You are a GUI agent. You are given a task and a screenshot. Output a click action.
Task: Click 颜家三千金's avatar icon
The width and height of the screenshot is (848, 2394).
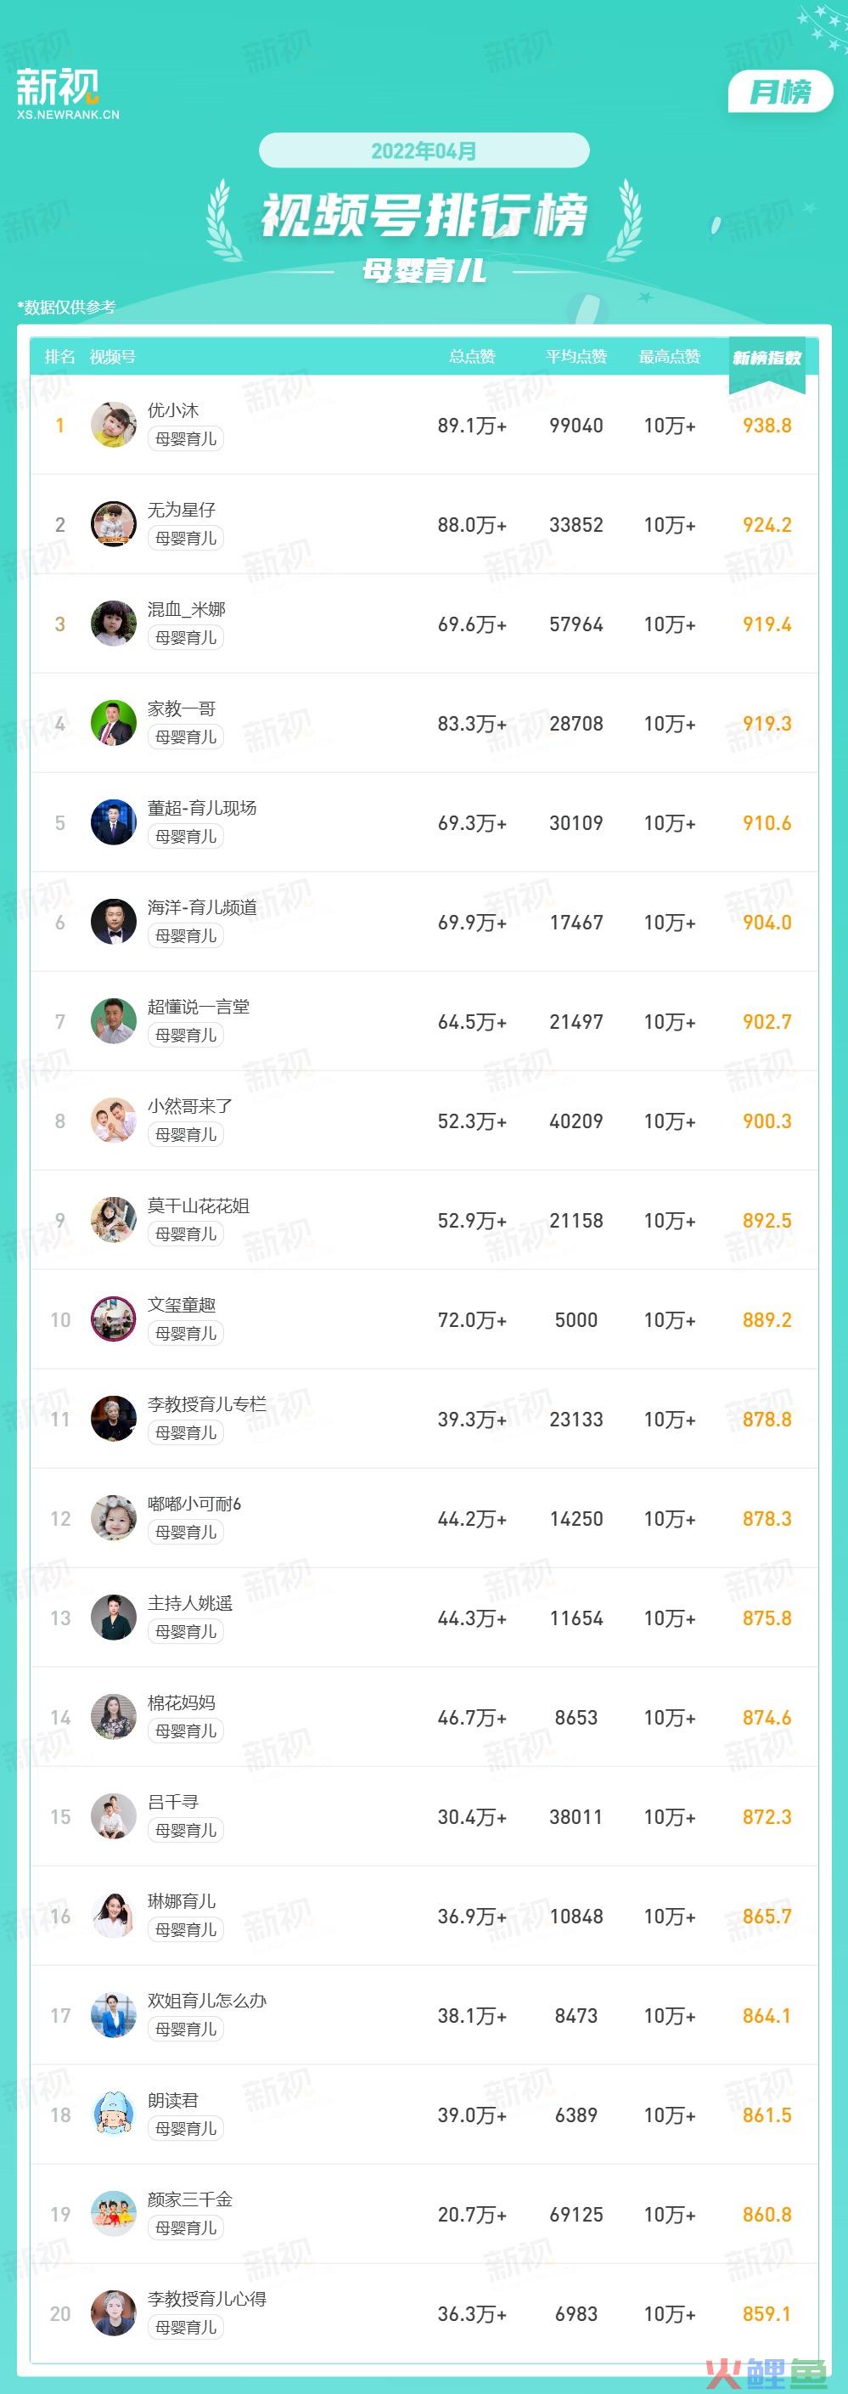(113, 2215)
